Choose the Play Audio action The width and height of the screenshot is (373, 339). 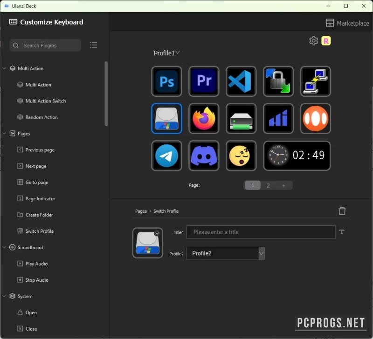[33, 264]
